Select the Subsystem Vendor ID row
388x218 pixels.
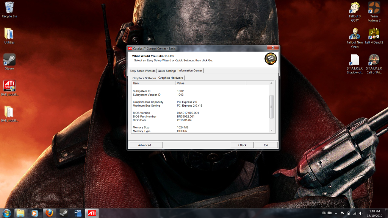tap(201, 95)
